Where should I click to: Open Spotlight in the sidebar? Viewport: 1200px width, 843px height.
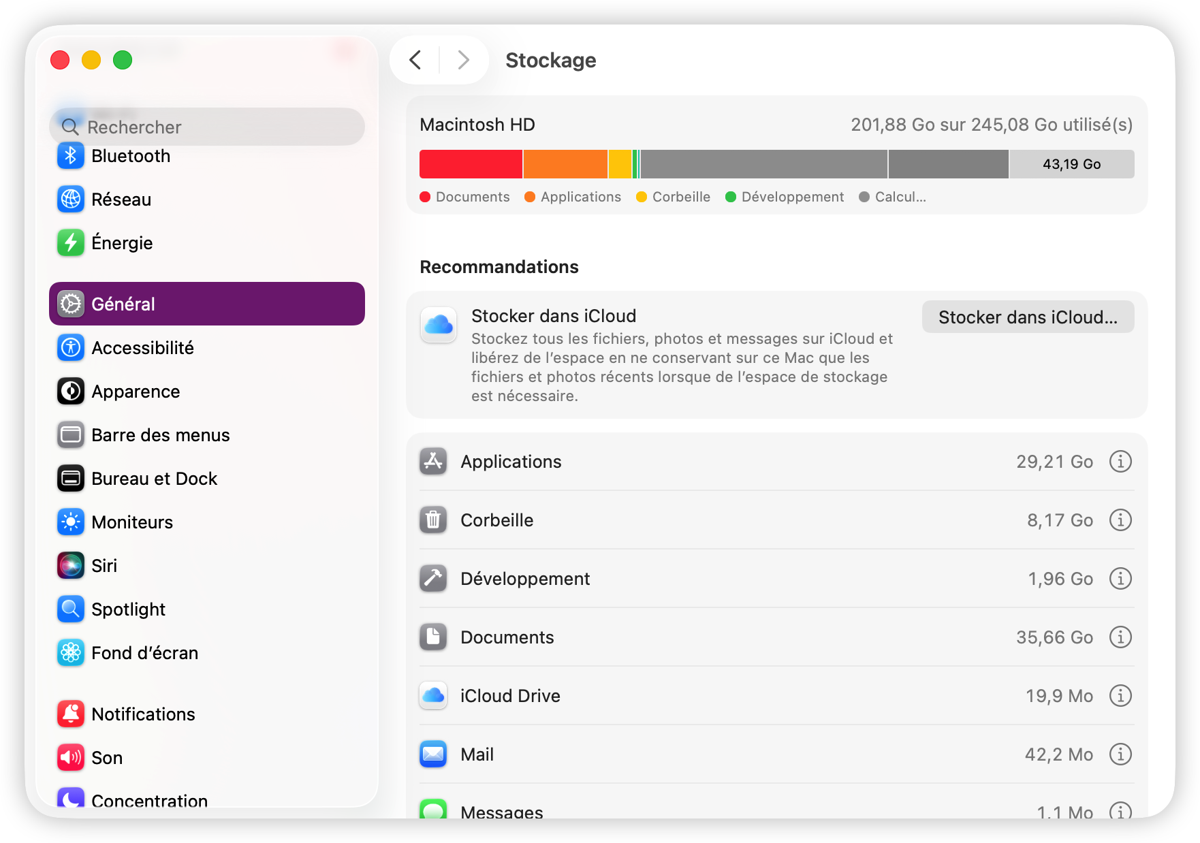[x=207, y=609]
